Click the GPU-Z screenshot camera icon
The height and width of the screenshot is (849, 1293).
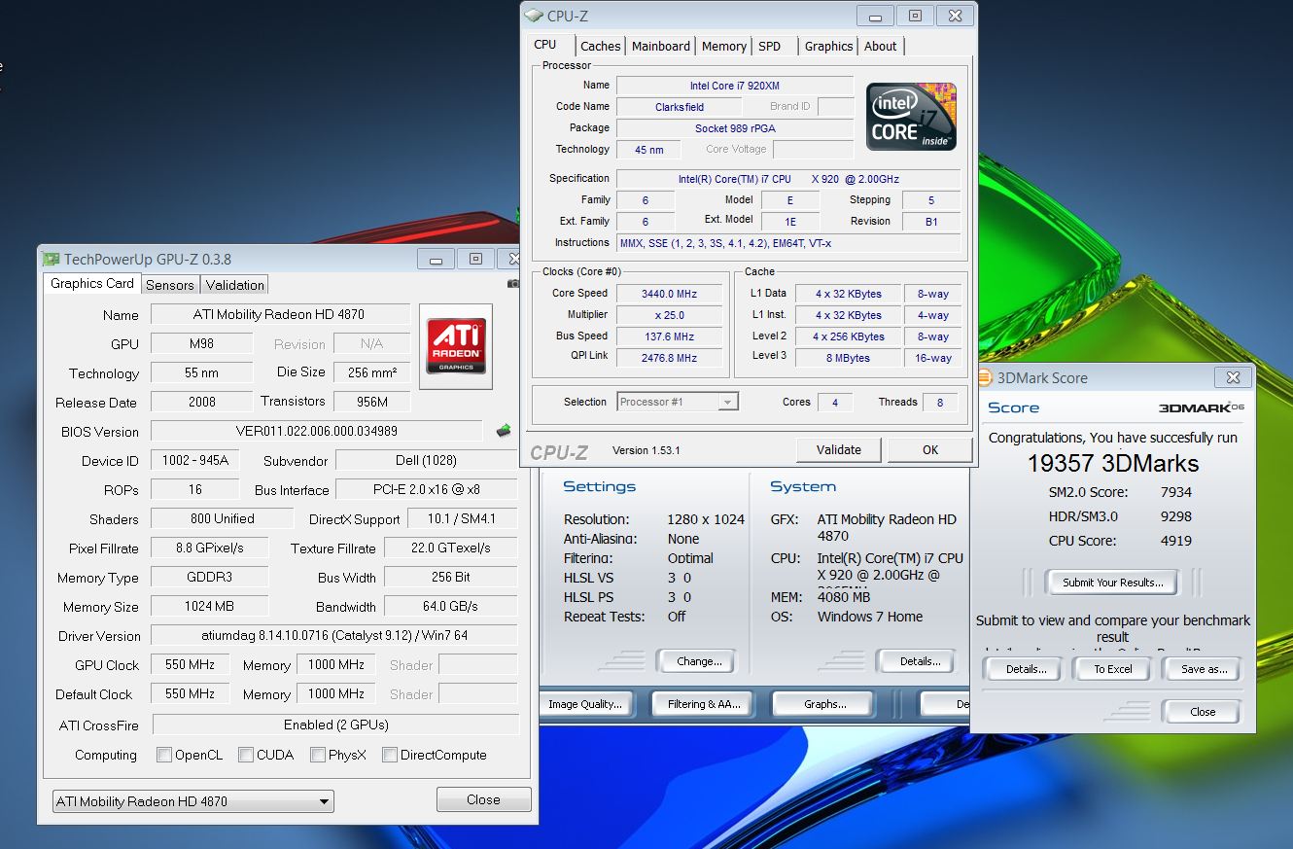(x=513, y=284)
